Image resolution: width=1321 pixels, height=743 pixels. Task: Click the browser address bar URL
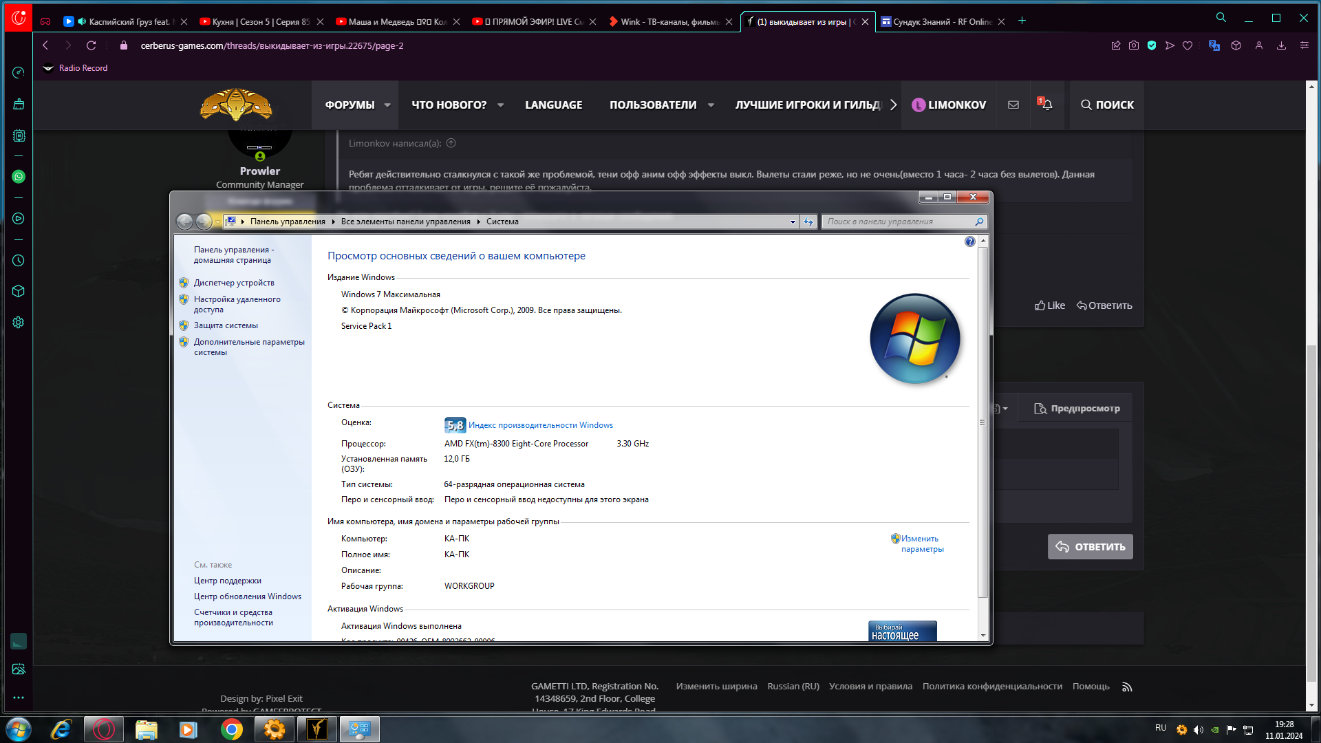point(272,45)
